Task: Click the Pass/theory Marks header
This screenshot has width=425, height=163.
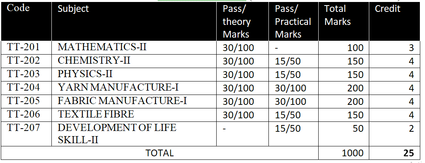Action: tap(243, 21)
